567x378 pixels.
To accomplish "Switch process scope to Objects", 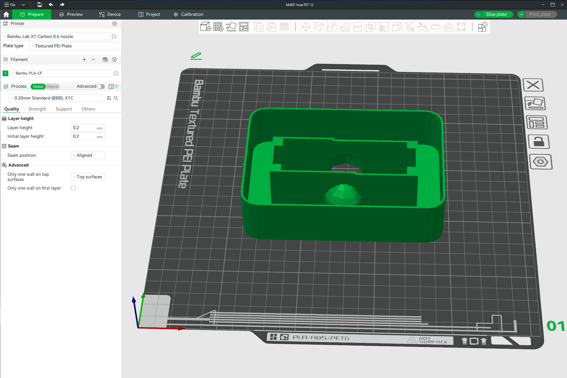I will click(52, 87).
